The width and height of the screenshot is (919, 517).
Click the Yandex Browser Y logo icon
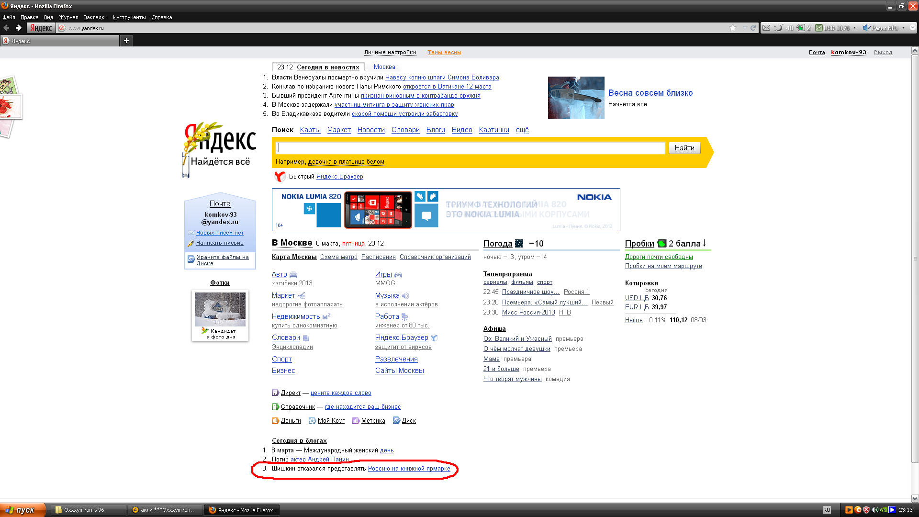point(280,177)
